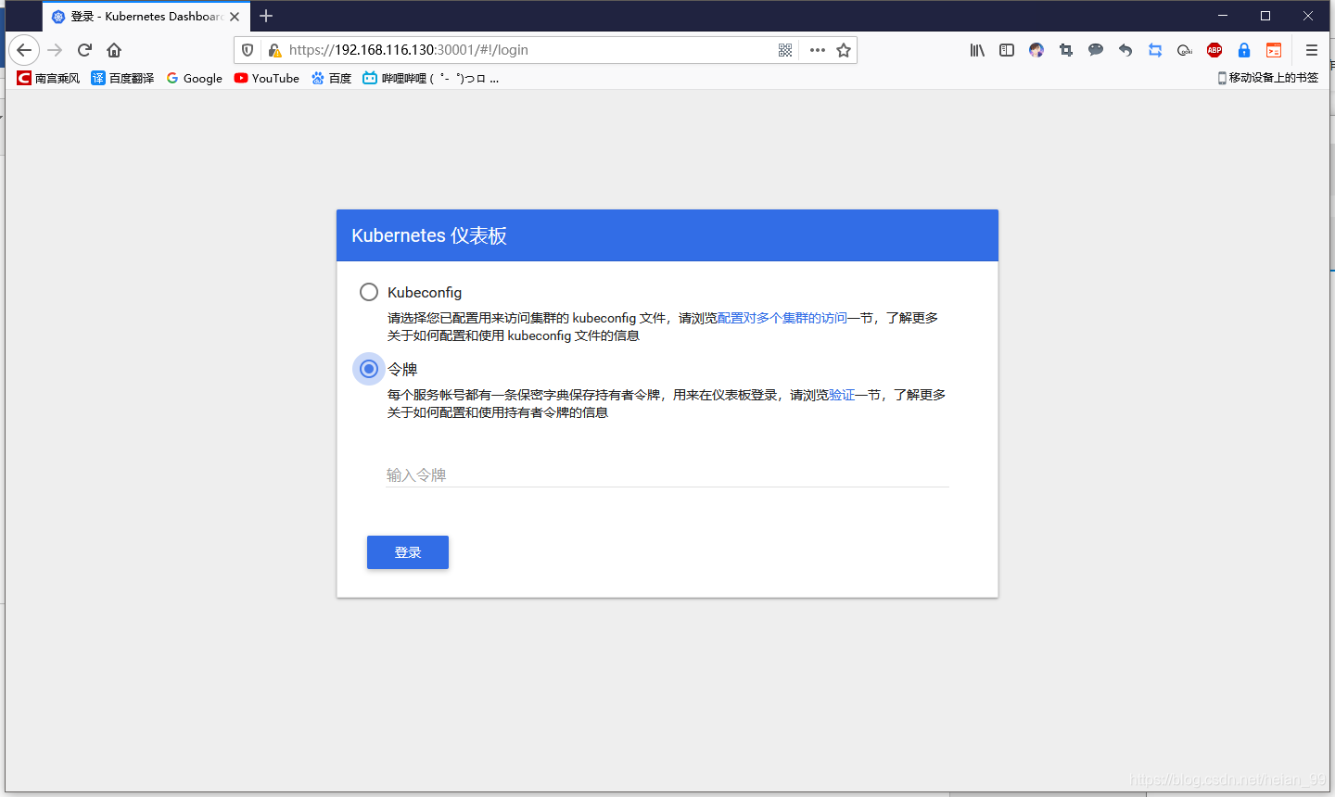Toggle the sidebar view icon
1335x797 pixels.
(1007, 50)
